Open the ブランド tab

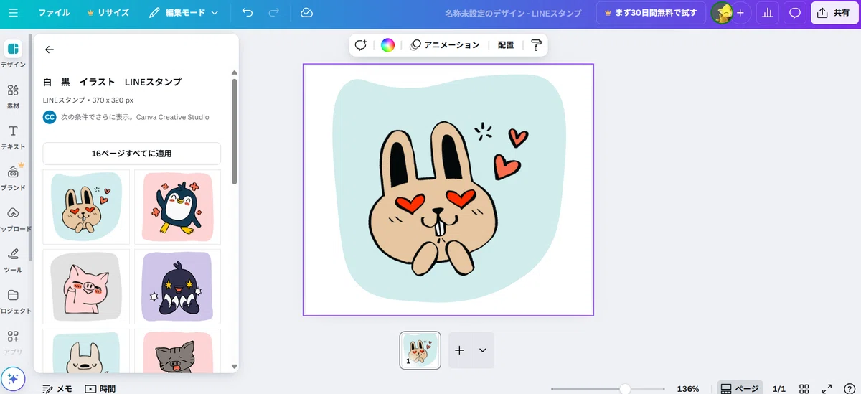(13, 177)
